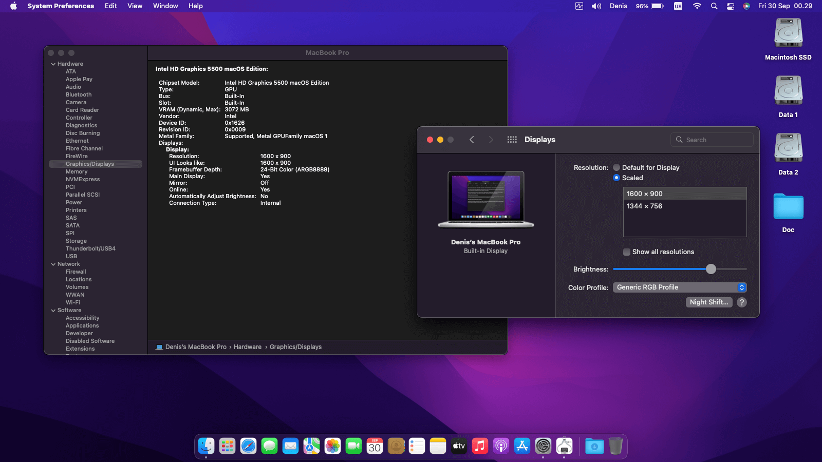
Task: Launch FaceTime from the Dock
Action: tap(354, 446)
